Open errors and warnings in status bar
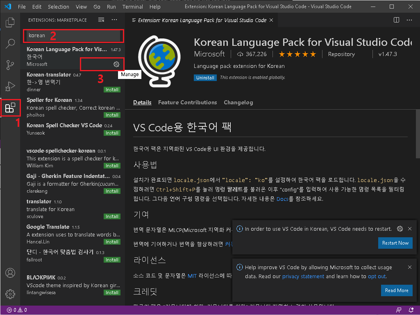 tap(17, 310)
